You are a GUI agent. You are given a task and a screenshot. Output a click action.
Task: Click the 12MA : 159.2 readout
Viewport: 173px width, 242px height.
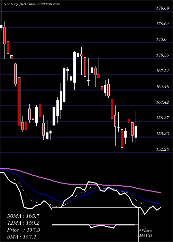tap(23, 223)
